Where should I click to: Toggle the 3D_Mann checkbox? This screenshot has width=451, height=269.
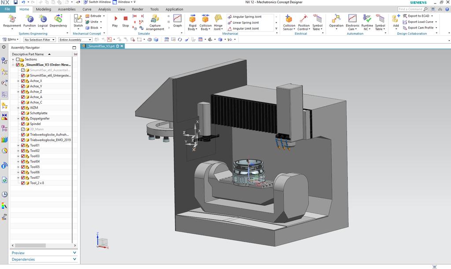[23, 129]
